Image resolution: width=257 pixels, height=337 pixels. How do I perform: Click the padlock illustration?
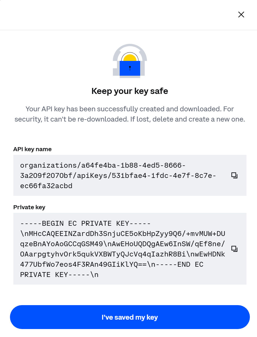tap(130, 60)
